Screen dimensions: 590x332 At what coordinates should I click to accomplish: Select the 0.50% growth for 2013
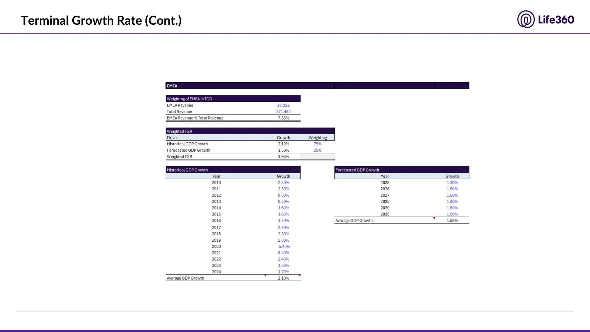click(284, 201)
